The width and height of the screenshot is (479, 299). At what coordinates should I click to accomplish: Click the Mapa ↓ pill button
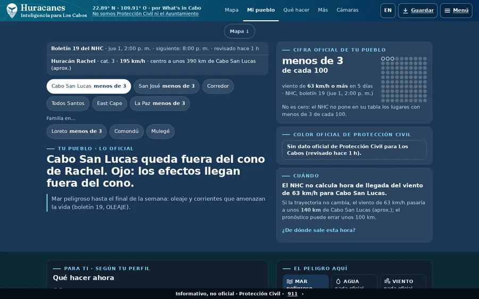[x=240, y=31]
